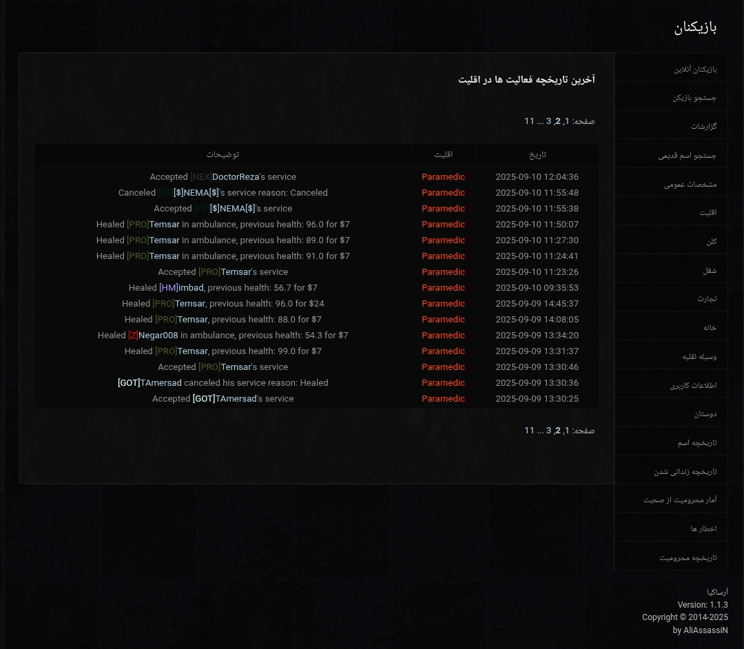Select مشخصات عمومی in the sidebar
This screenshot has width=744, height=649.
(670, 182)
